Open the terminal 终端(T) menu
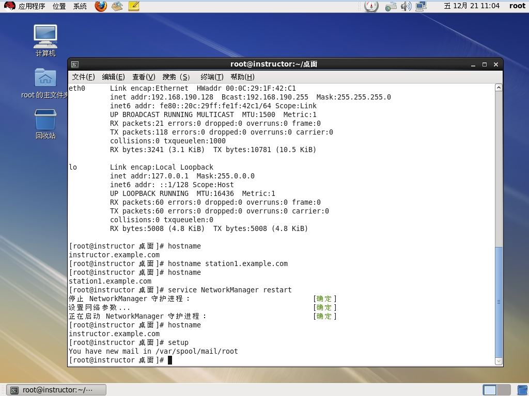Image resolution: width=529 pixels, height=396 pixels. point(212,77)
